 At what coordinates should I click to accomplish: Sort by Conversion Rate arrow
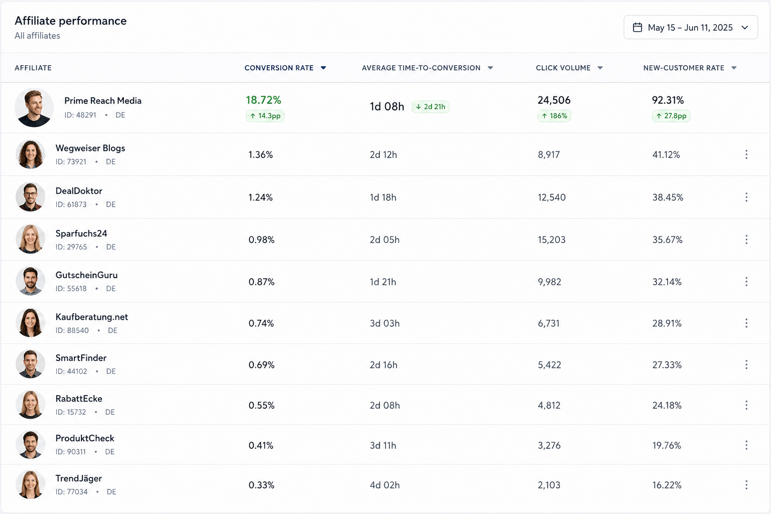(x=323, y=68)
